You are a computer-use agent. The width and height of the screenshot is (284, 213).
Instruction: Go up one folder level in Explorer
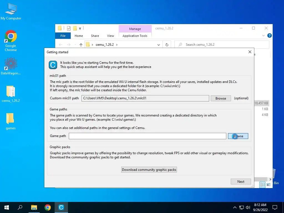point(81,45)
